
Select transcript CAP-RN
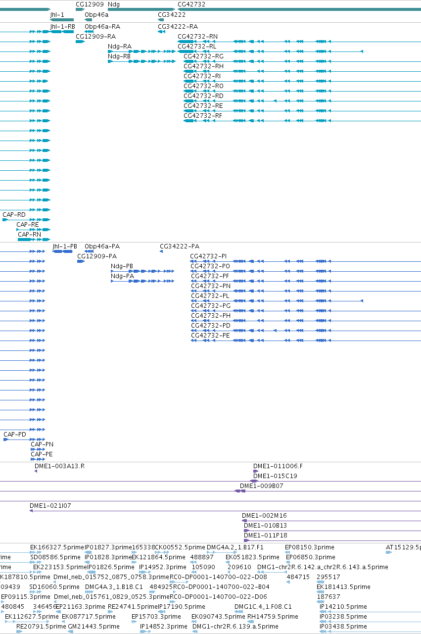(30, 234)
